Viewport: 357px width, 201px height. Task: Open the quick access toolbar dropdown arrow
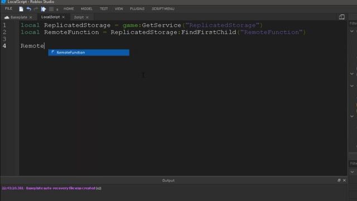[x=57, y=9]
